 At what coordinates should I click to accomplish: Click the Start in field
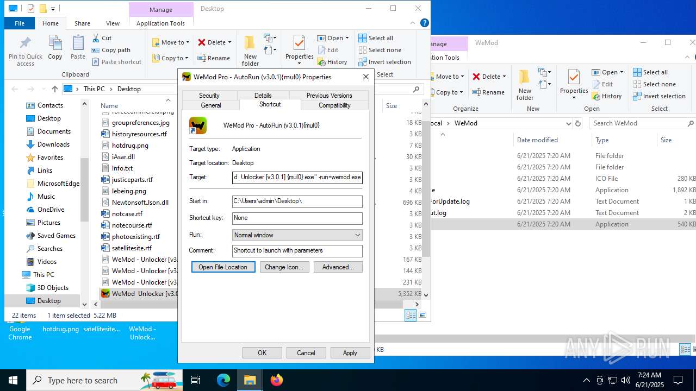[x=297, y=201]
